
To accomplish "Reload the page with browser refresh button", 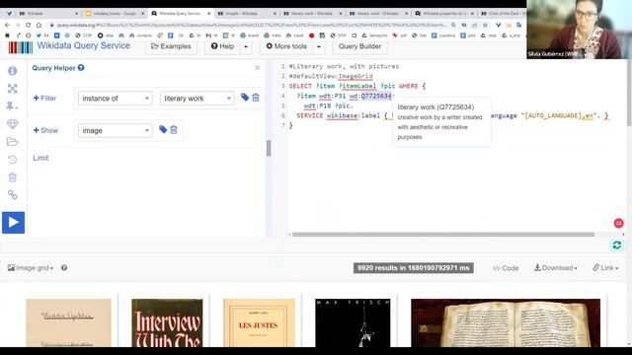I will coord(29,25).
